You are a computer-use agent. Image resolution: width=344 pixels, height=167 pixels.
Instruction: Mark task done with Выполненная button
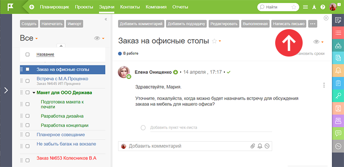coord(255,24)
